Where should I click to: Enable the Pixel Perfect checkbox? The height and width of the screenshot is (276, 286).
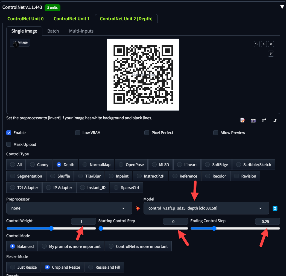pos(147,133)
